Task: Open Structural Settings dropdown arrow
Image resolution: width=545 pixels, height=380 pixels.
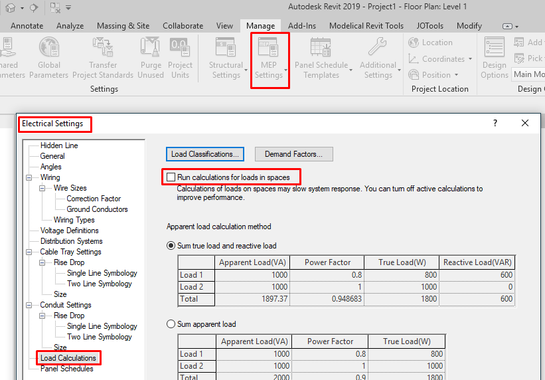Action: point(246,70)
